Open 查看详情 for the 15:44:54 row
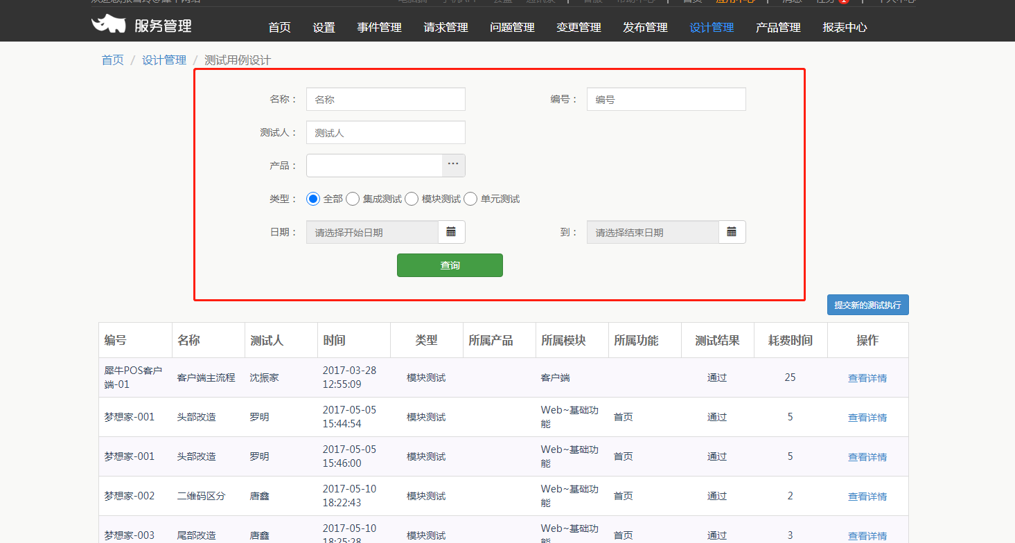1015x543 pixels. coord(867,418)
